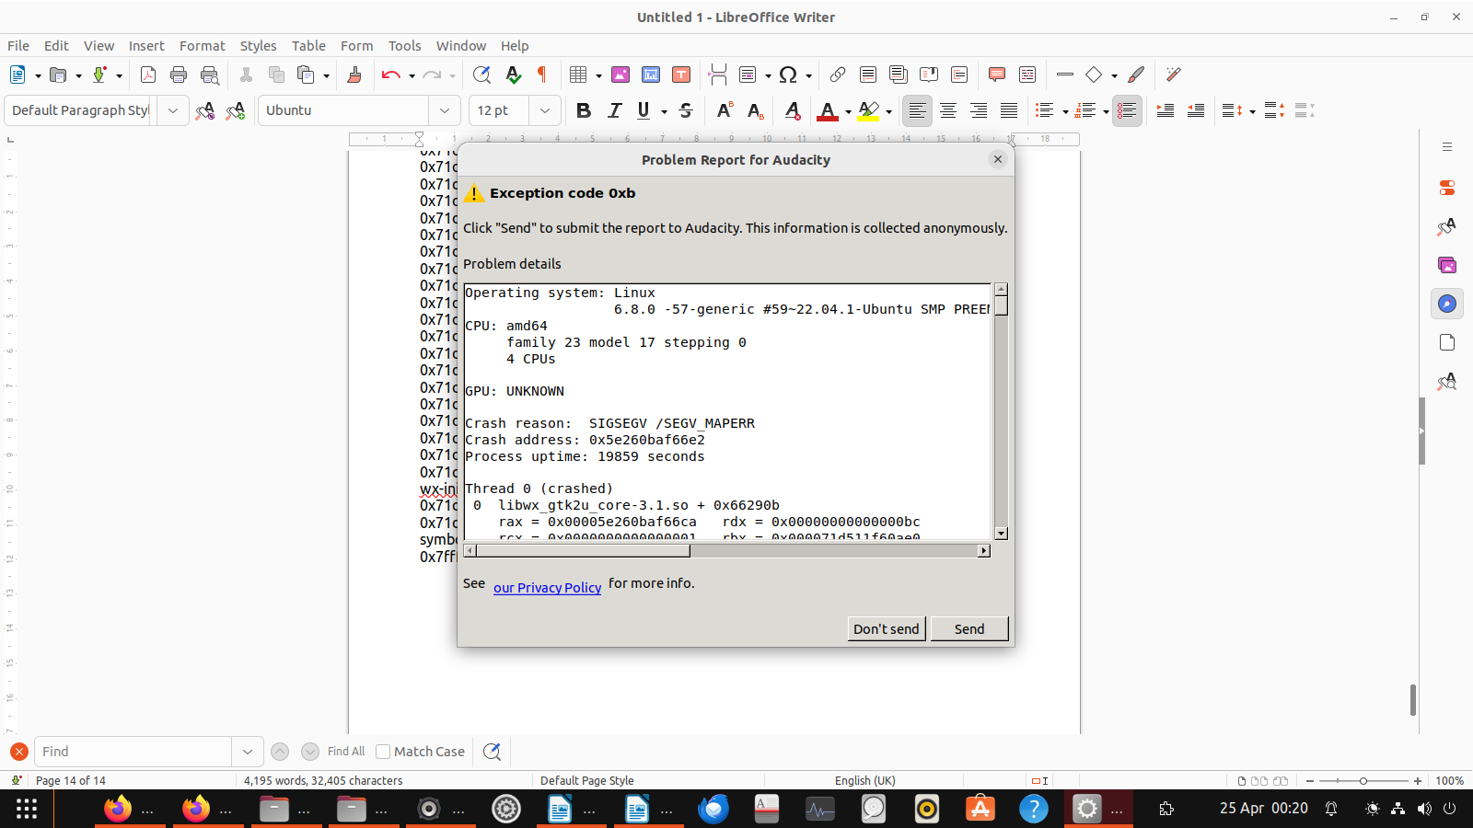Open the sidebar Gallery icon
1473x828 pixels.
pyautogui.click(x=1447, y=265)
